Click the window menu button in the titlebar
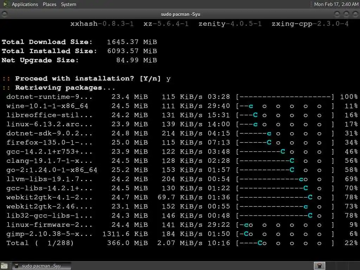360x270 pixels. (x=4, y=14)
